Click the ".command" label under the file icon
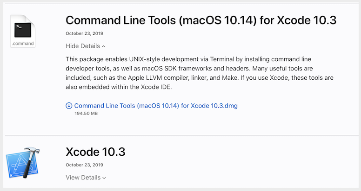361x191 pixels. [23, 44]
